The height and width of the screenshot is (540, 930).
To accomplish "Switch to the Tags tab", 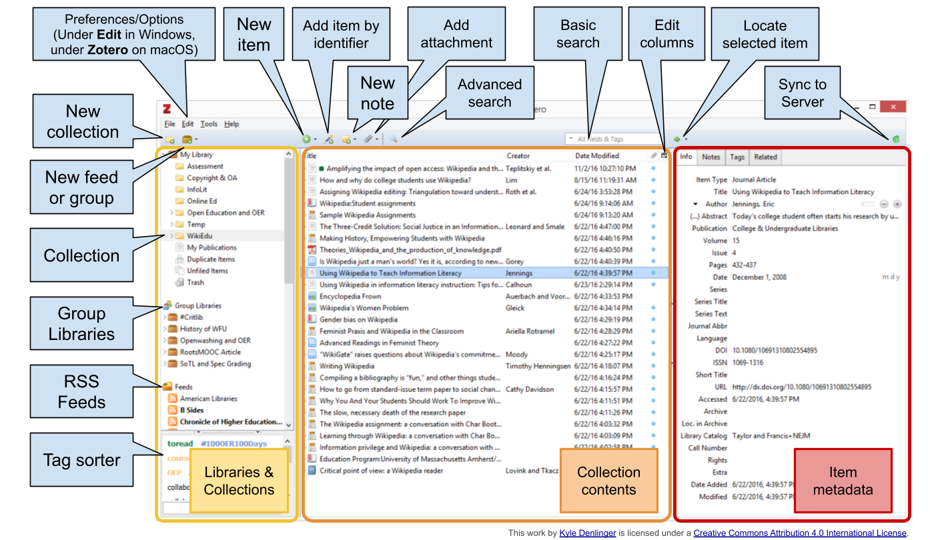I will (x=737, y=157).
